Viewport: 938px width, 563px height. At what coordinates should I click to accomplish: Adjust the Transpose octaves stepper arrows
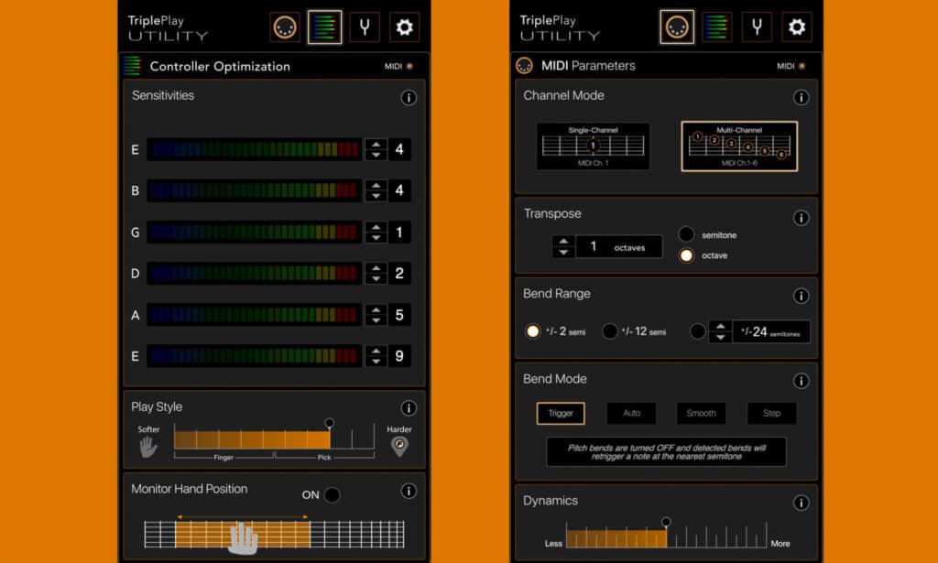(x=563, y=247)
